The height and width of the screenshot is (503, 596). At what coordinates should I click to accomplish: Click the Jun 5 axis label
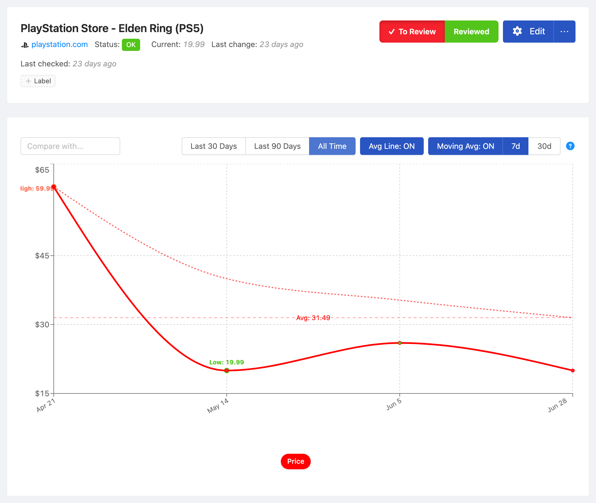pos(394,404)
